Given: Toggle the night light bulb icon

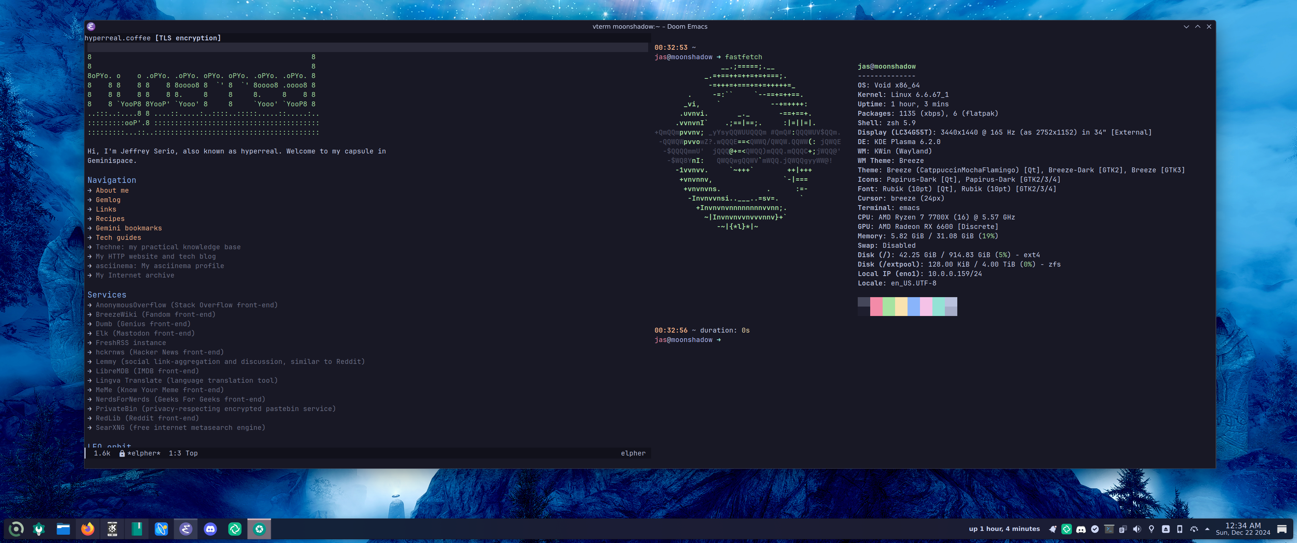Looking at the screenshot, I should (1151, 529).
